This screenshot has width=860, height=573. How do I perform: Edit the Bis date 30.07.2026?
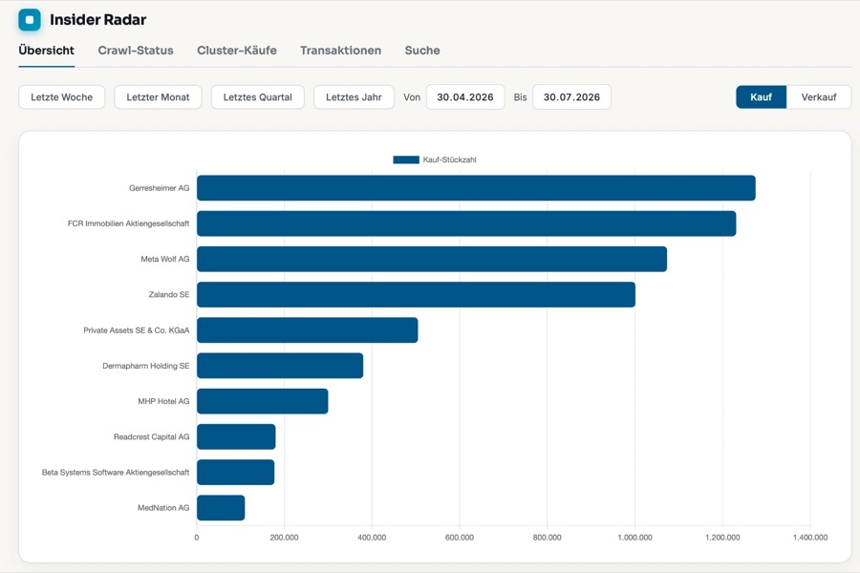[x=571, y=97]
